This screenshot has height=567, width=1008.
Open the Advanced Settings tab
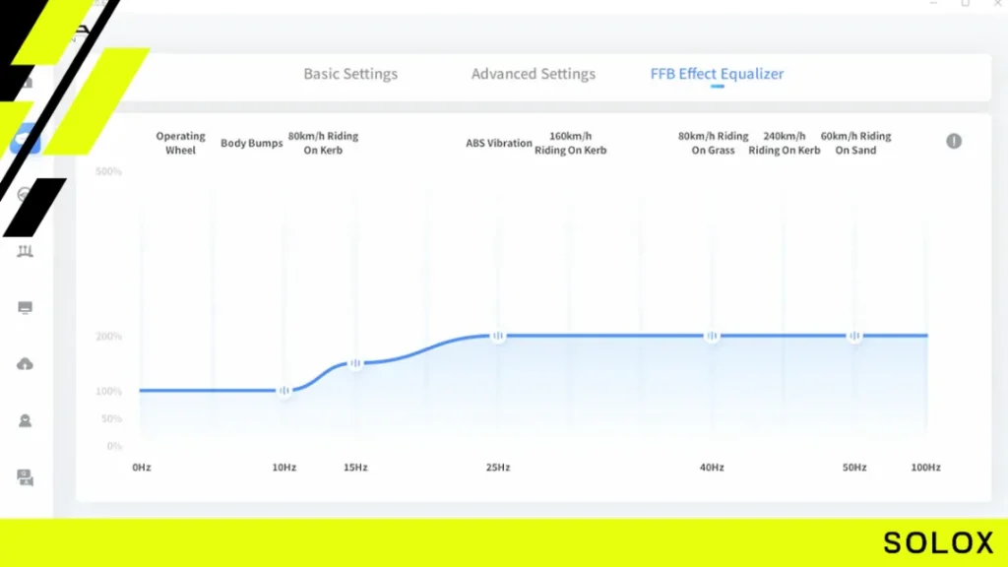point(533,74)
